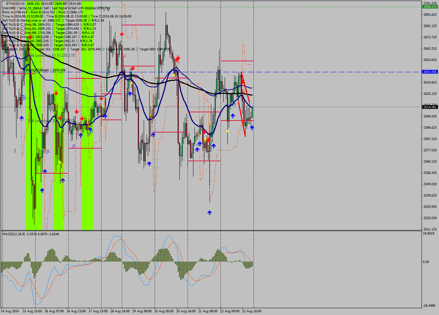
Task: Click the C_Entry61: 2659.155 sell line
Action: [x=49, y=28]
